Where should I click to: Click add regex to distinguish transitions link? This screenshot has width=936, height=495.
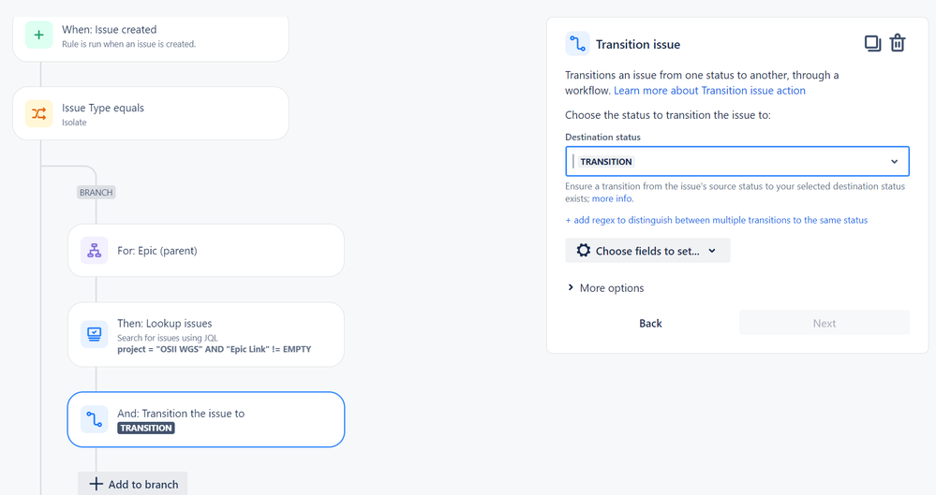[717, 220]
